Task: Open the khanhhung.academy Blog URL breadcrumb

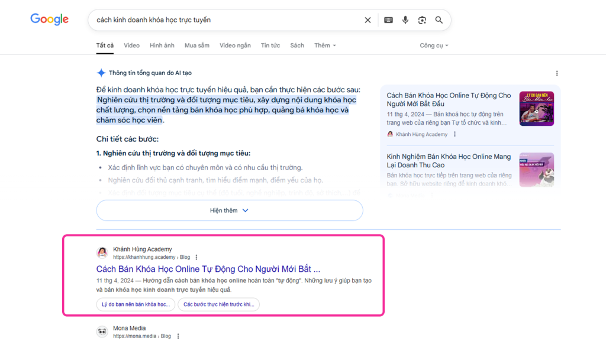Action: click(151, 257)
